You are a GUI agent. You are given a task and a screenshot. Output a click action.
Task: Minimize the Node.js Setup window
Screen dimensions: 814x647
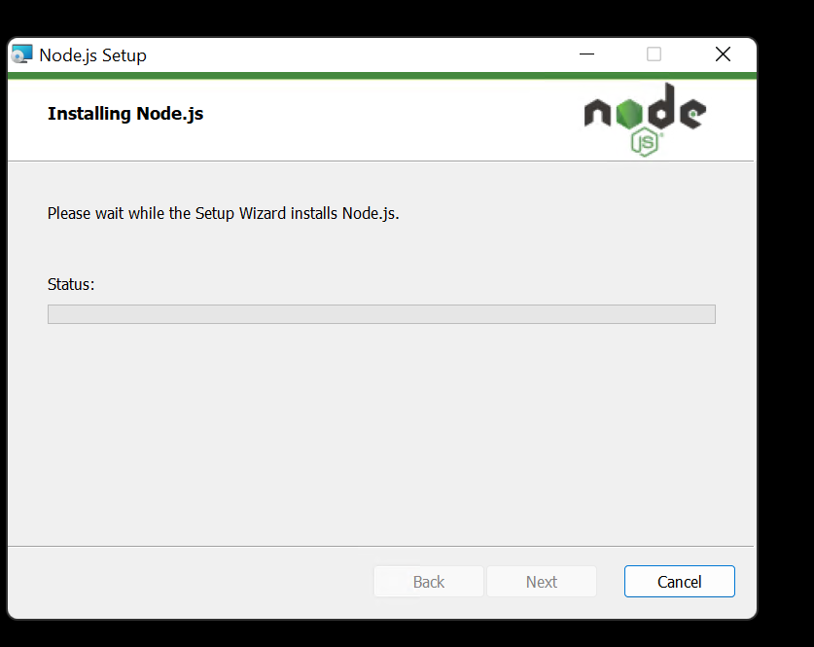point(586,54)
